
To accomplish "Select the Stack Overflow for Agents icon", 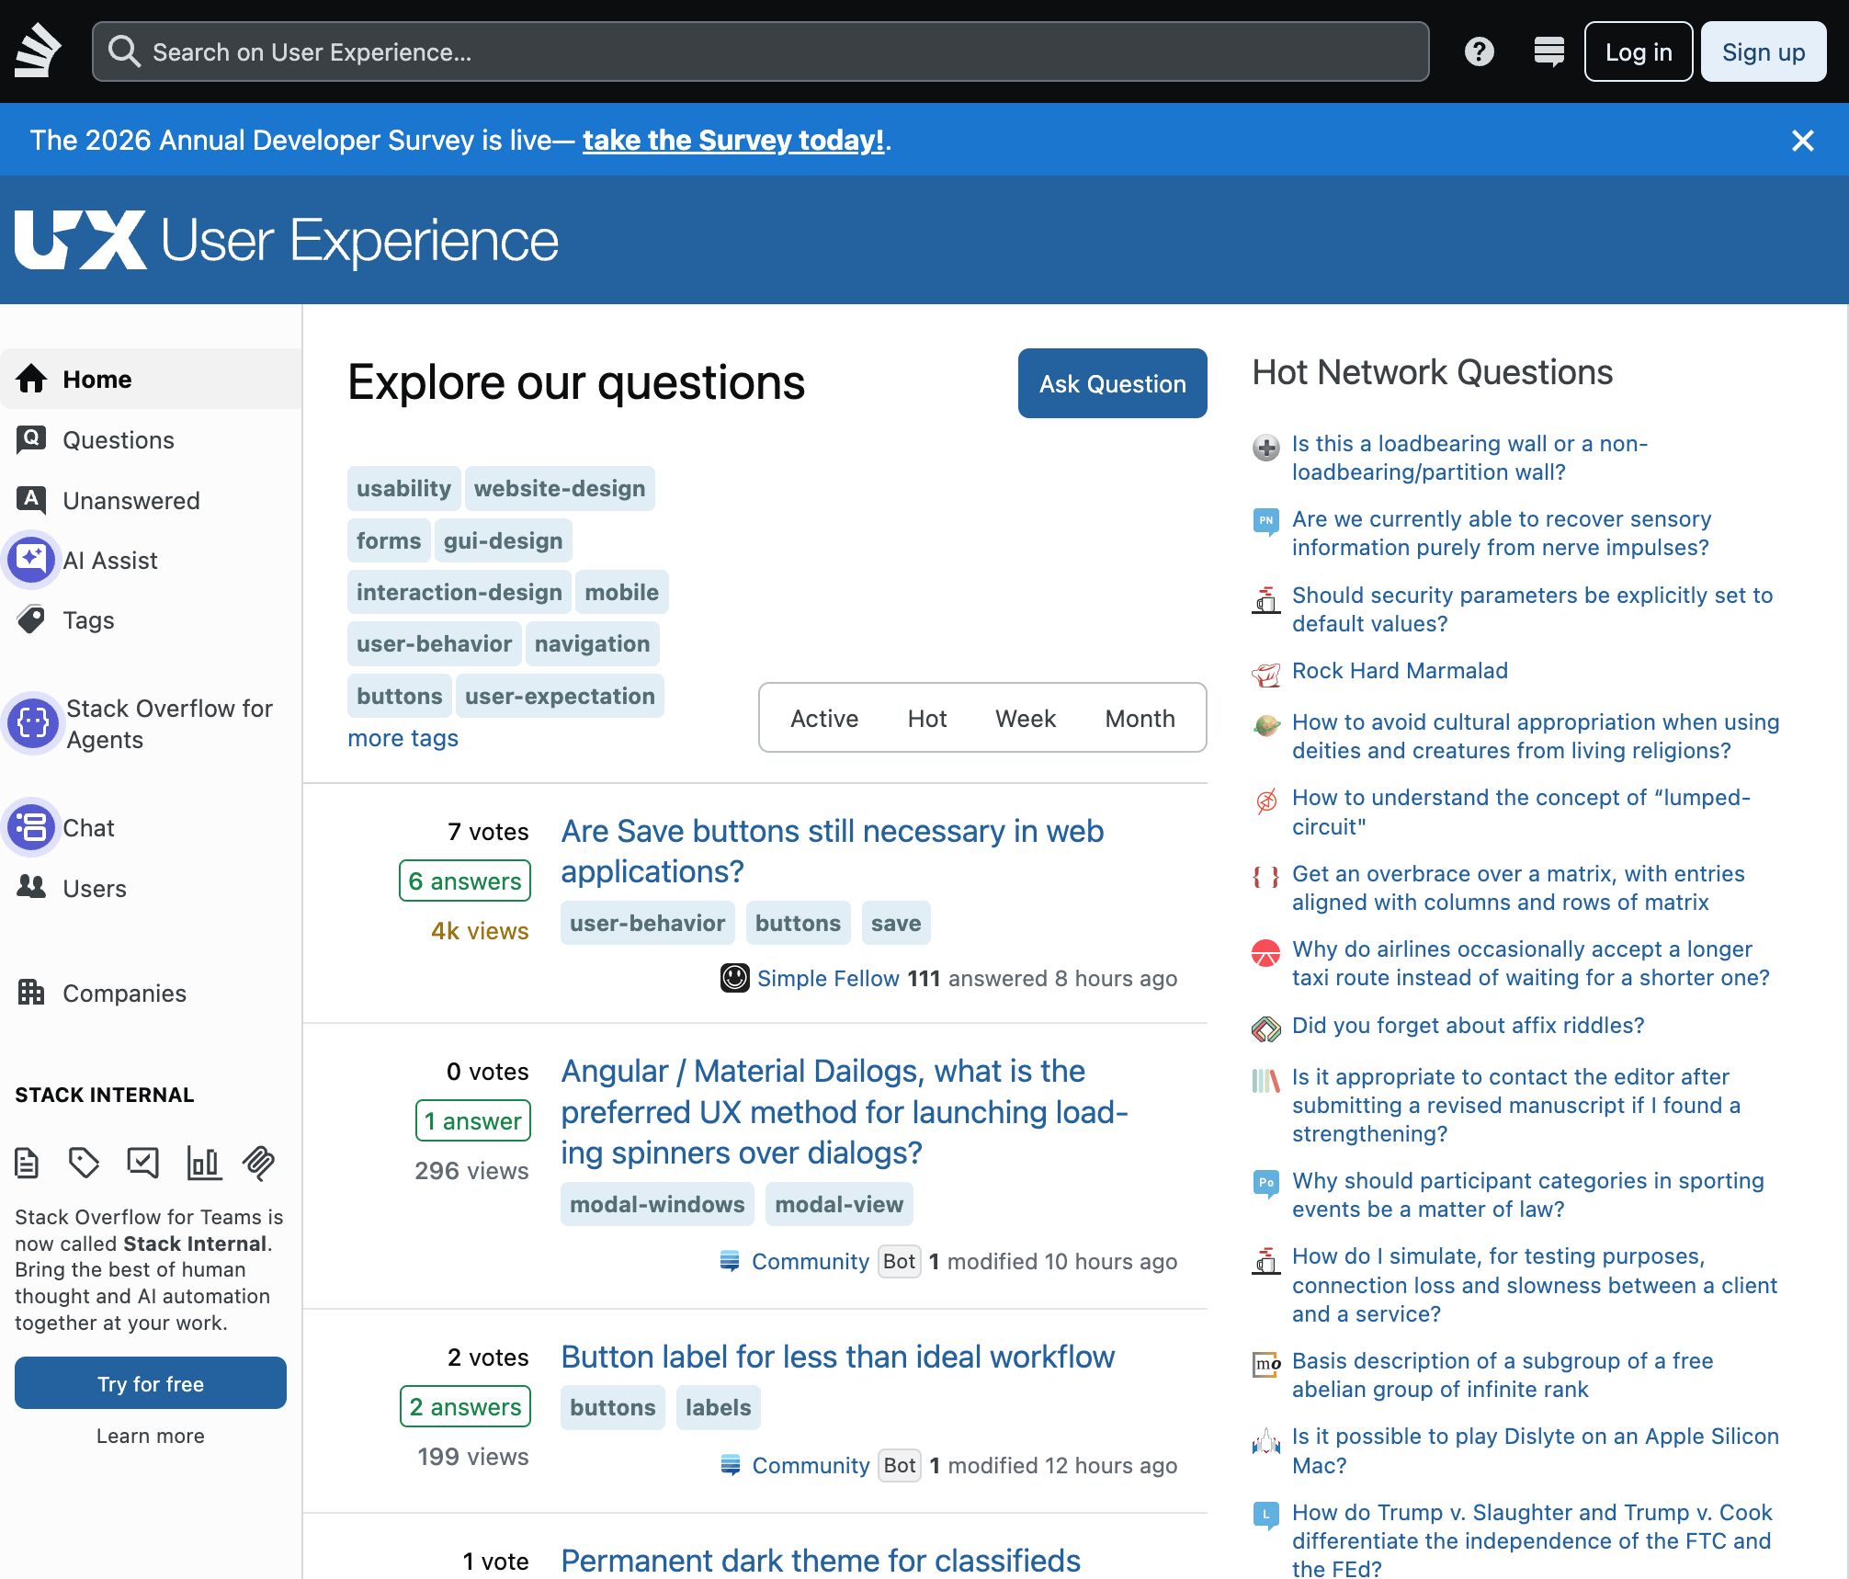I will (33, 723).
